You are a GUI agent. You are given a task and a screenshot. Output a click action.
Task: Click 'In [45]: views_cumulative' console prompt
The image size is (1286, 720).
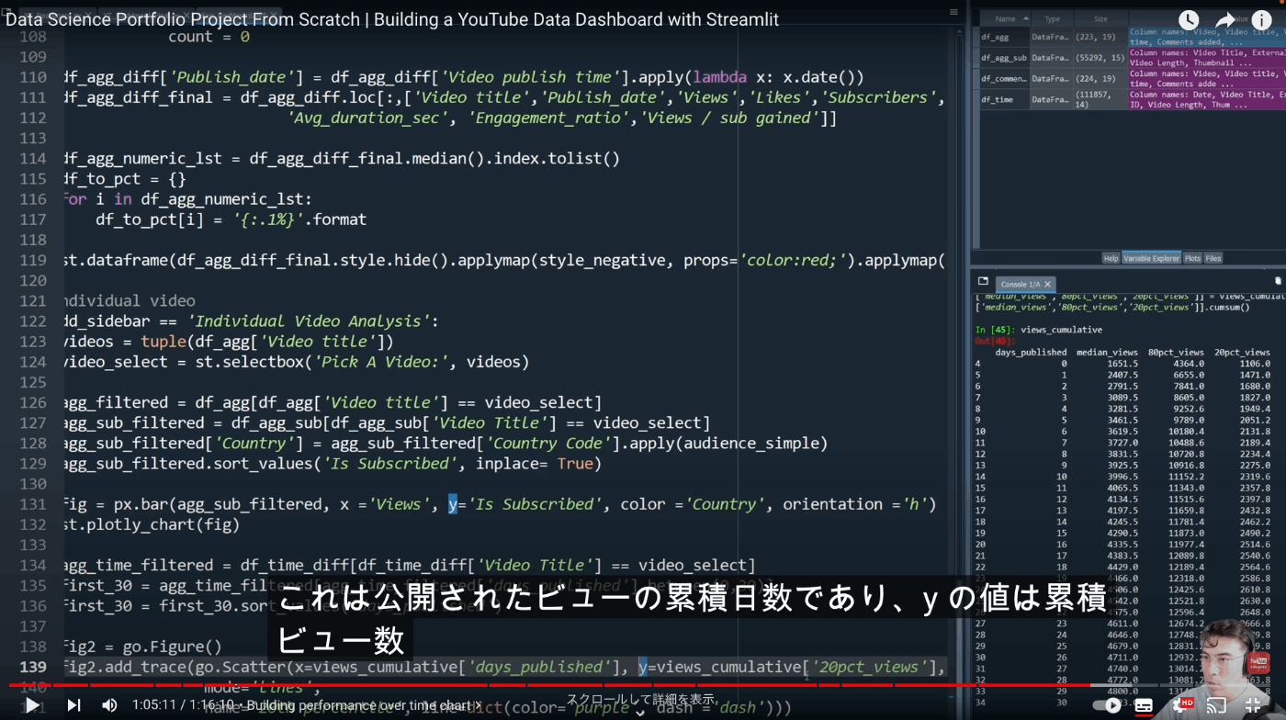point(1038,329)
